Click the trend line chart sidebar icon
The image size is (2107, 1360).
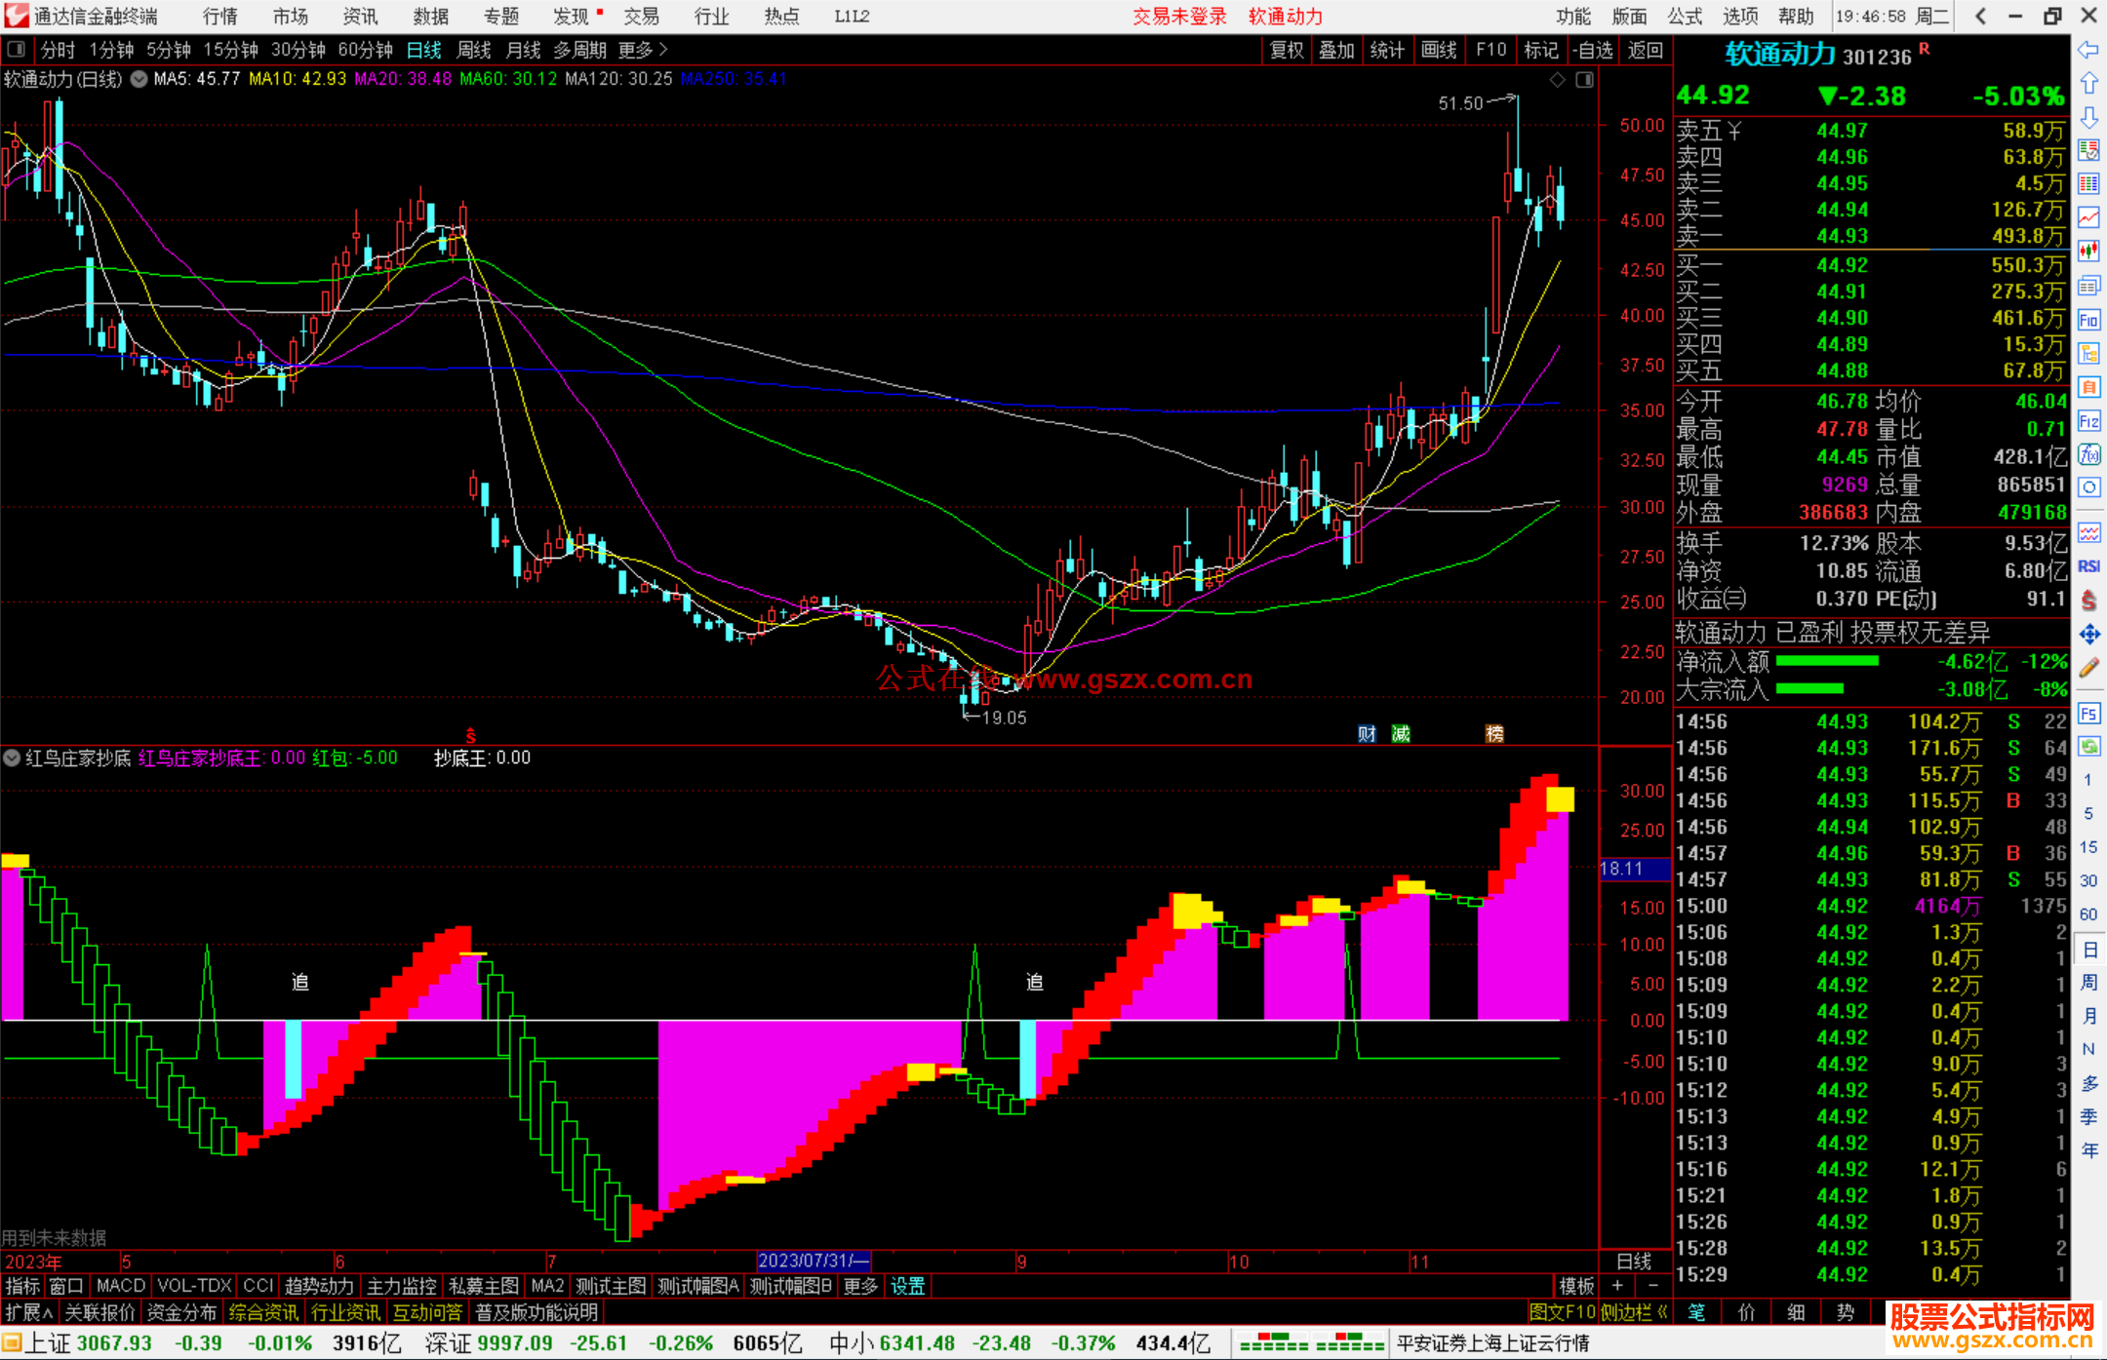pyautogui.click(x=2088, y=217)
